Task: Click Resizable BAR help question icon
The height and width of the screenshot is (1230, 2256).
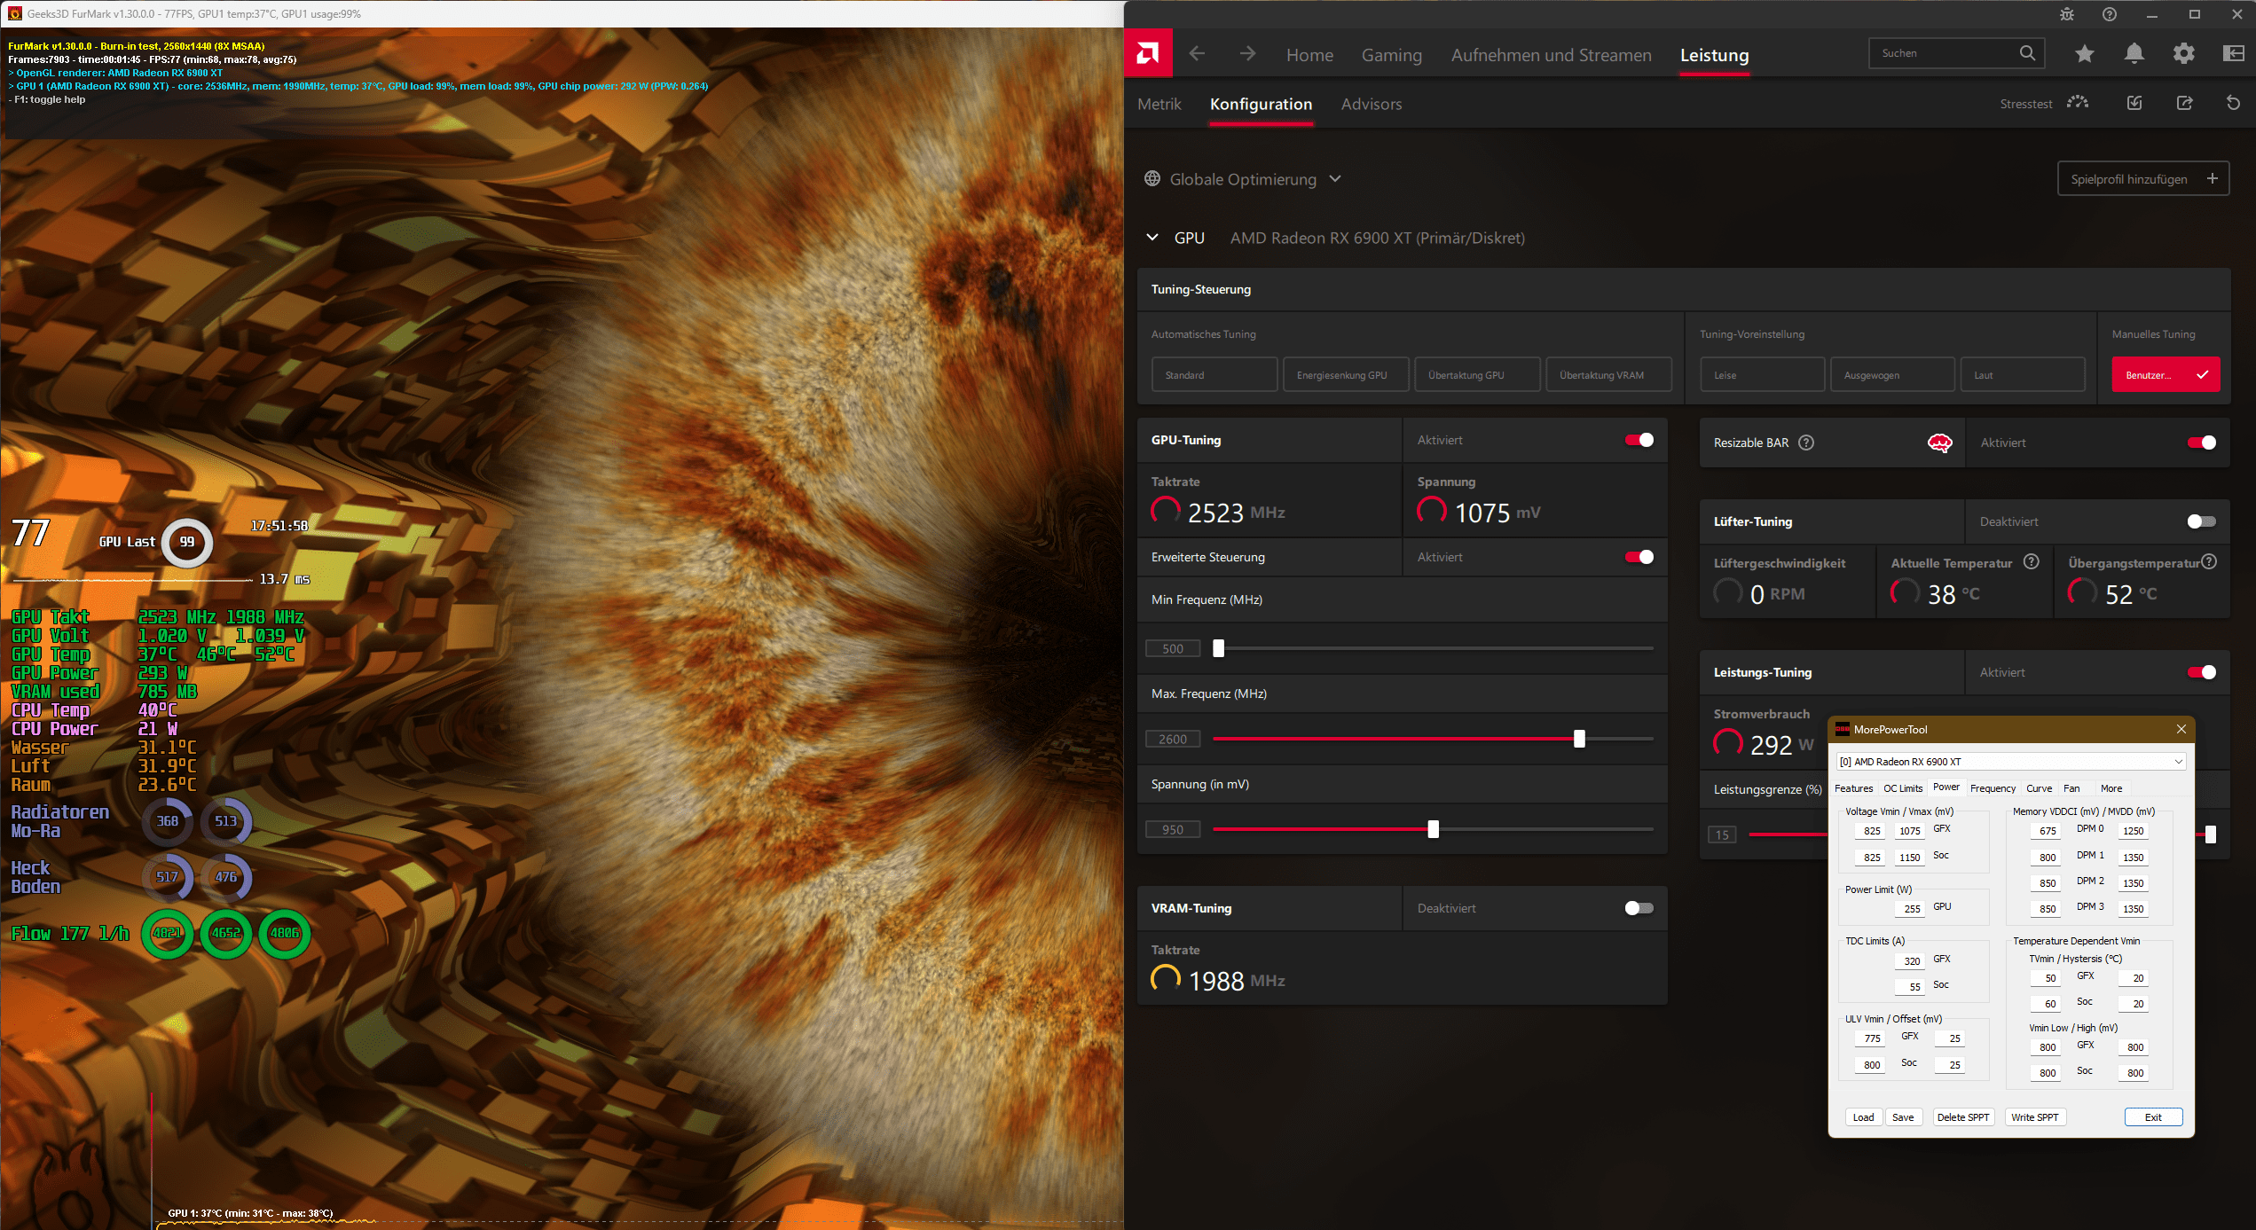Action: coord(1806,443)
